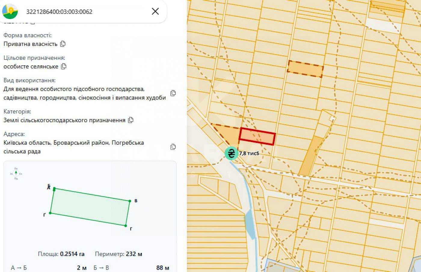Click the compass orientation icon in parcel diagram
The width and height of the screenshot is (421, 272).
coord(16,174)
